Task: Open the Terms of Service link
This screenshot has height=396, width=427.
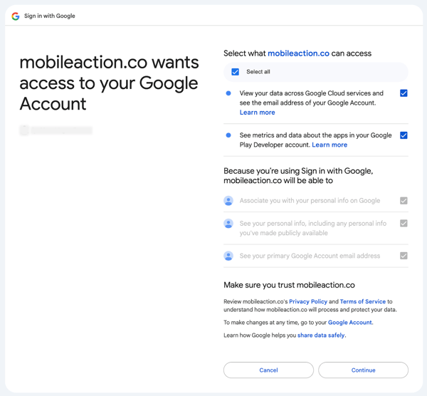Action: (x=363, y=301)
